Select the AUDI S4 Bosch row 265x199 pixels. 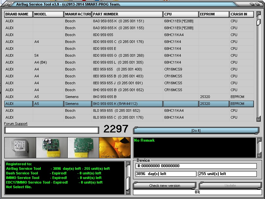pyautogui.click(x=99, y=55)
